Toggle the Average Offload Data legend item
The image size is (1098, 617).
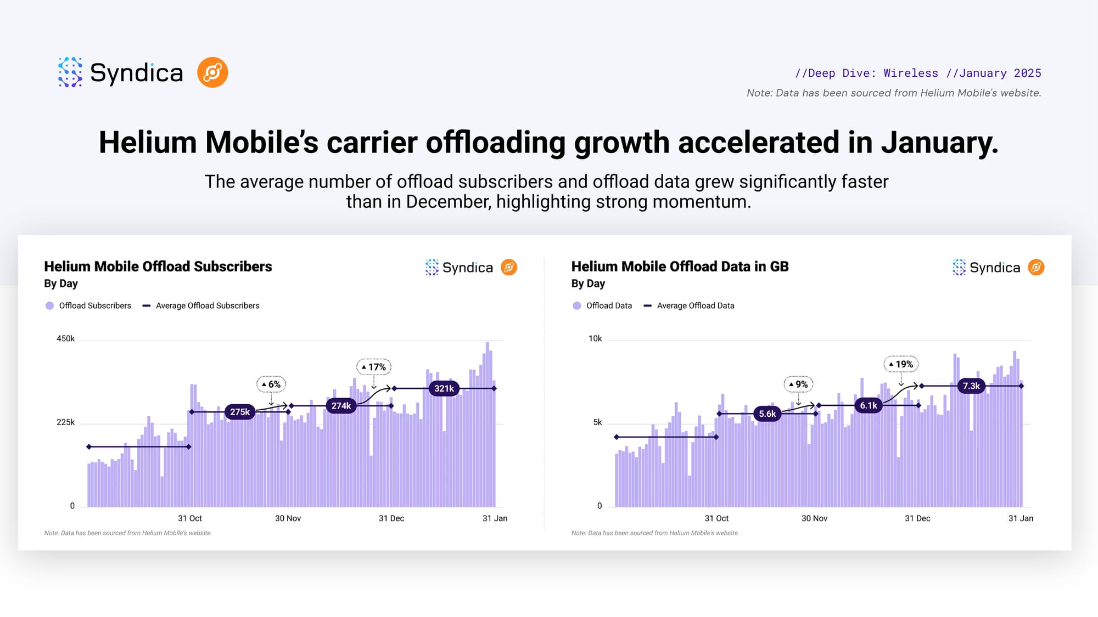point(688,305)
